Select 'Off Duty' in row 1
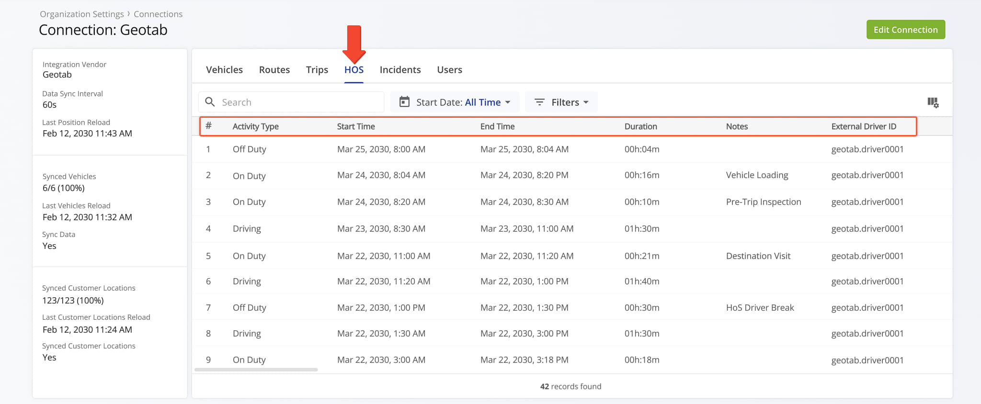Screen dimensions: 981x404 point(249,149)
